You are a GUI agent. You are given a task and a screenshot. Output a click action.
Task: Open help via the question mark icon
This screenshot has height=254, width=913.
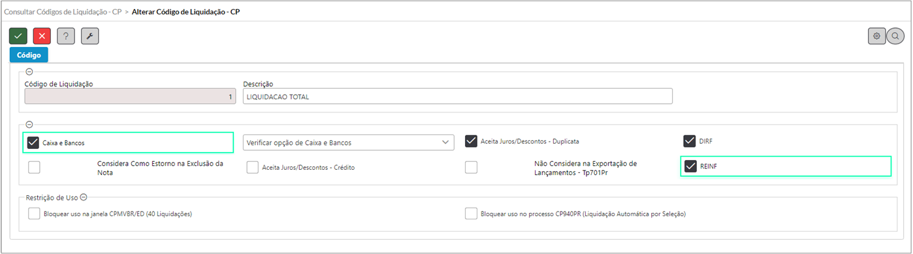pos(66,37)
